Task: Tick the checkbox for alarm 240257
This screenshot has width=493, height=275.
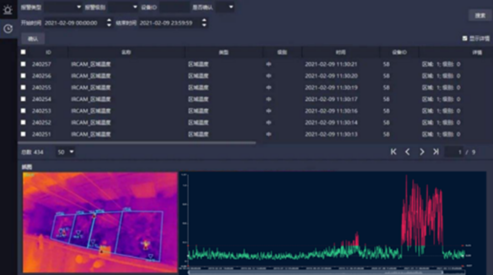Action: point(23,64)
